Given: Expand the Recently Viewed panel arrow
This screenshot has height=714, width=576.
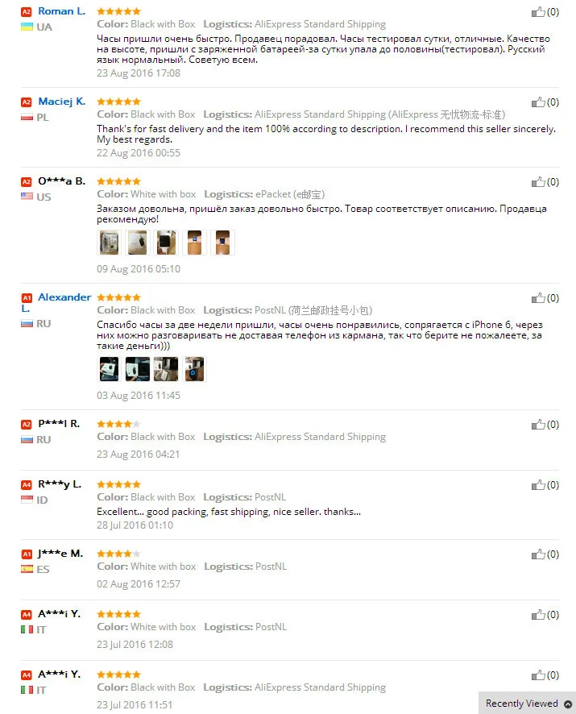Looking at the screenshot, I should tap(568, 704).
